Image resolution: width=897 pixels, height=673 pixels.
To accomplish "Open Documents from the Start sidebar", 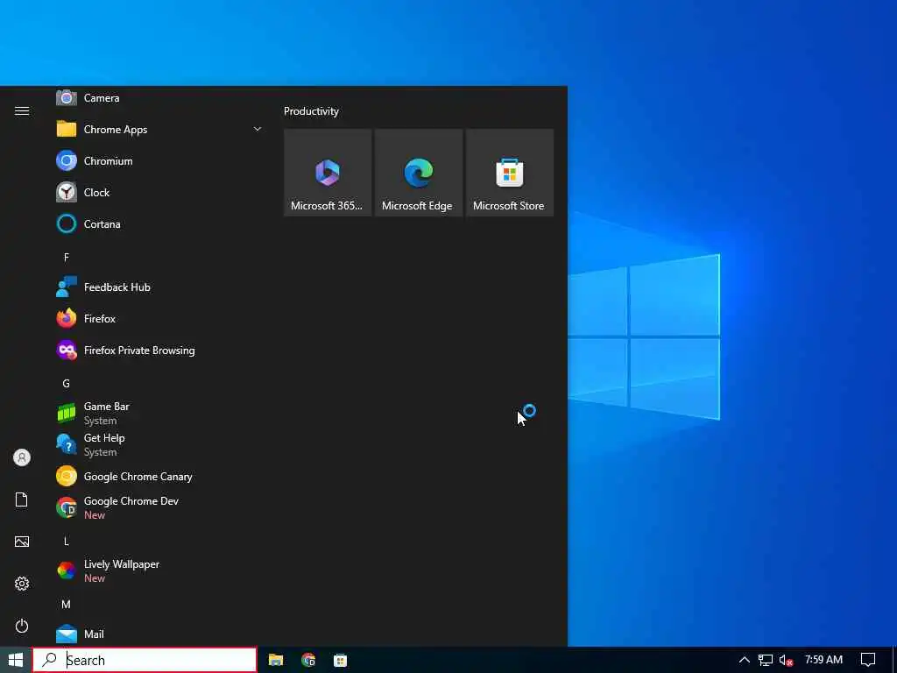I will 22,499.
